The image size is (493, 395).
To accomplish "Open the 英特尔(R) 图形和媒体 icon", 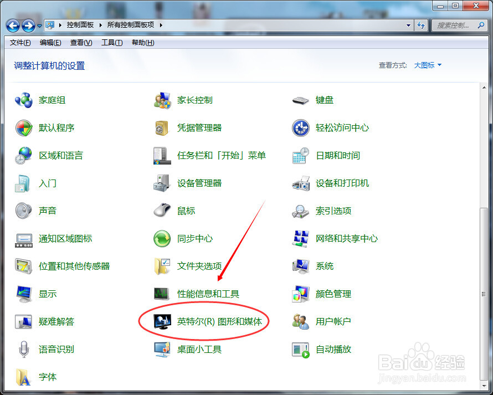I will [162, 322].
